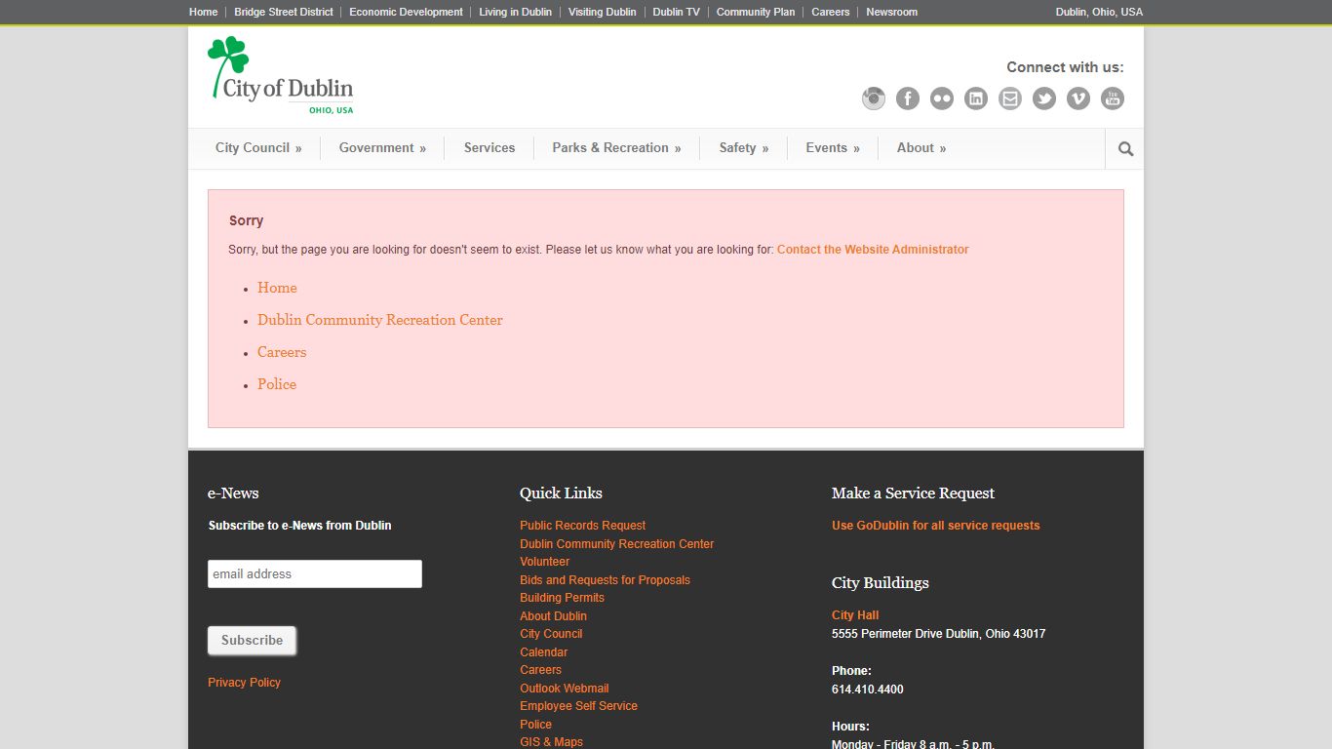
Task: Open Dublin Community Recreation Center quick link
Action: (616, 544)
